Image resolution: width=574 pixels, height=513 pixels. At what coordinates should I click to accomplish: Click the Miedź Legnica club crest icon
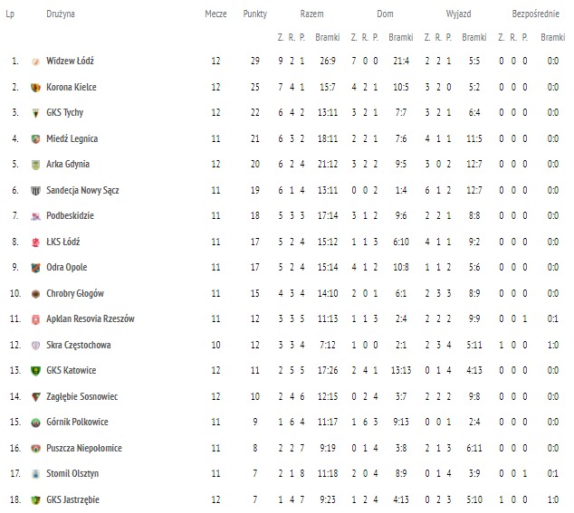coord(35,139)
